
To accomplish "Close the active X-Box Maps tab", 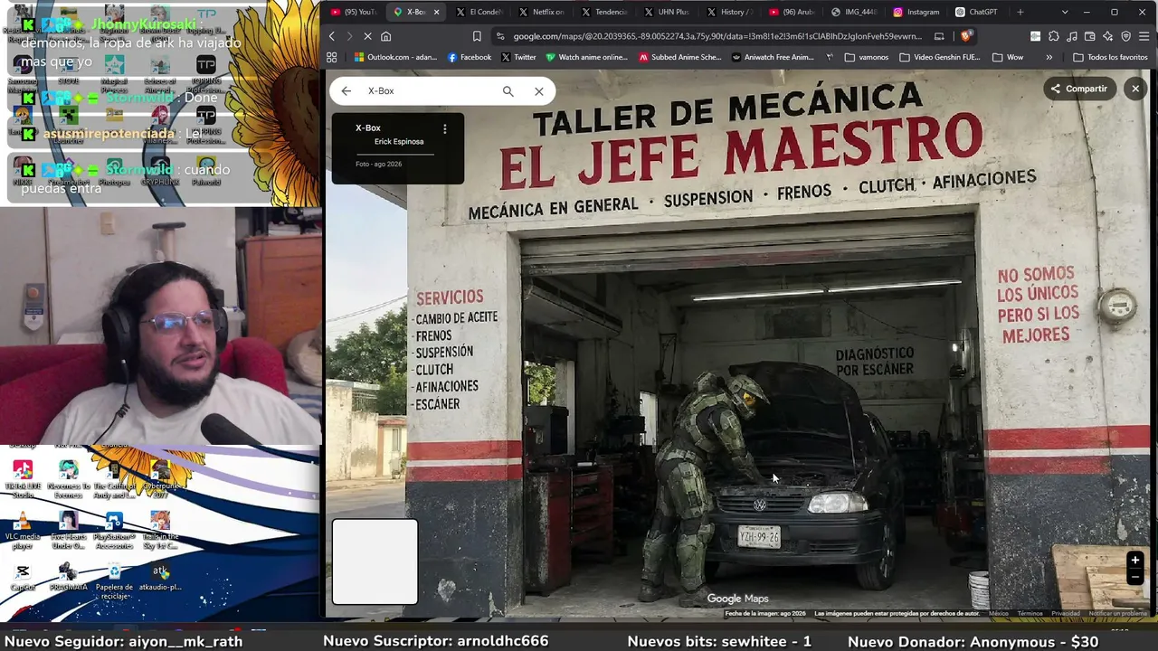I will tap(436, 12).
